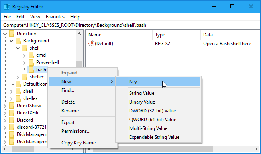Click the DefaultIcon folder icon

click(18, 84)
